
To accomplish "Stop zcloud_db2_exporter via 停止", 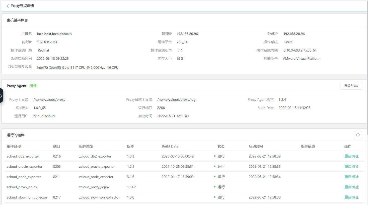I will click(x=355, y=156).
